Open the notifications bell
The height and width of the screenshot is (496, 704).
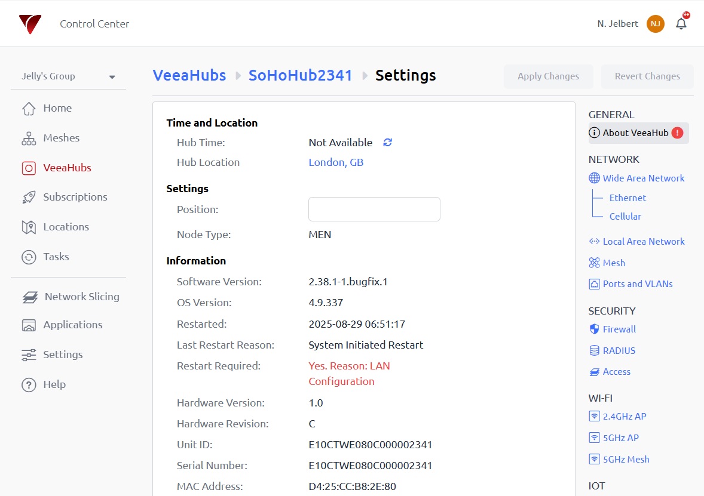tap(681, 24)
